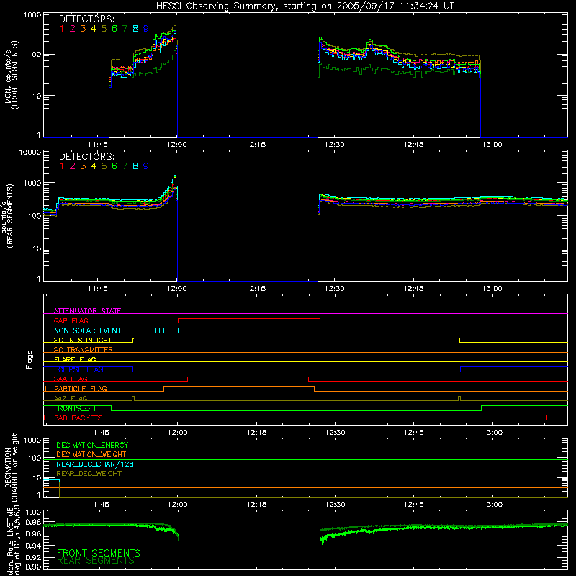This screenshot has height=576, width=576.
Task: Select detector 2 in the front segments legend
Action: [73, 29]
